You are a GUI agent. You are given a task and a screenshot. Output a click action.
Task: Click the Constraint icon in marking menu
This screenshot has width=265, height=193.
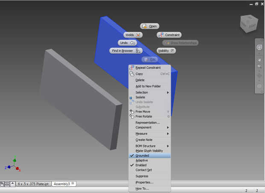pos(161,35)
